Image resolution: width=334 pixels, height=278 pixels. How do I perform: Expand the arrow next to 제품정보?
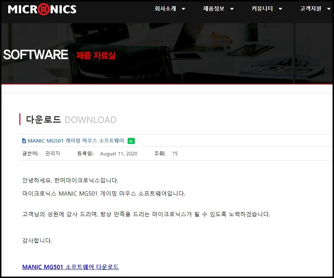click(232, 9)
